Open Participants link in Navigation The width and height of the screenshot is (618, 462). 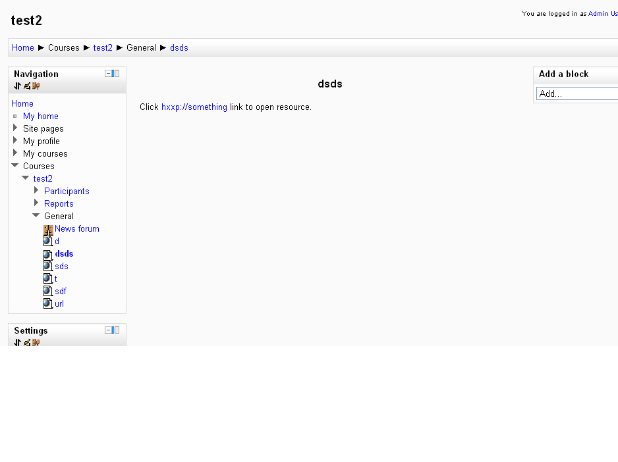(67, 192)
